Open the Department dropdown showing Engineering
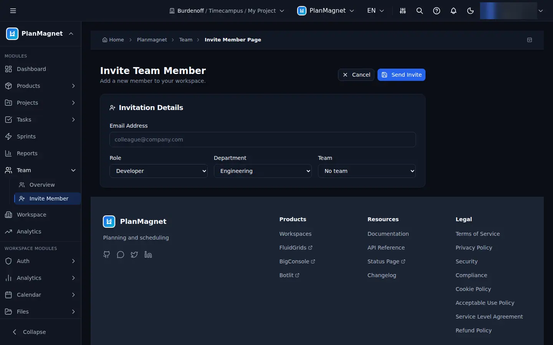 coord(263,171)
